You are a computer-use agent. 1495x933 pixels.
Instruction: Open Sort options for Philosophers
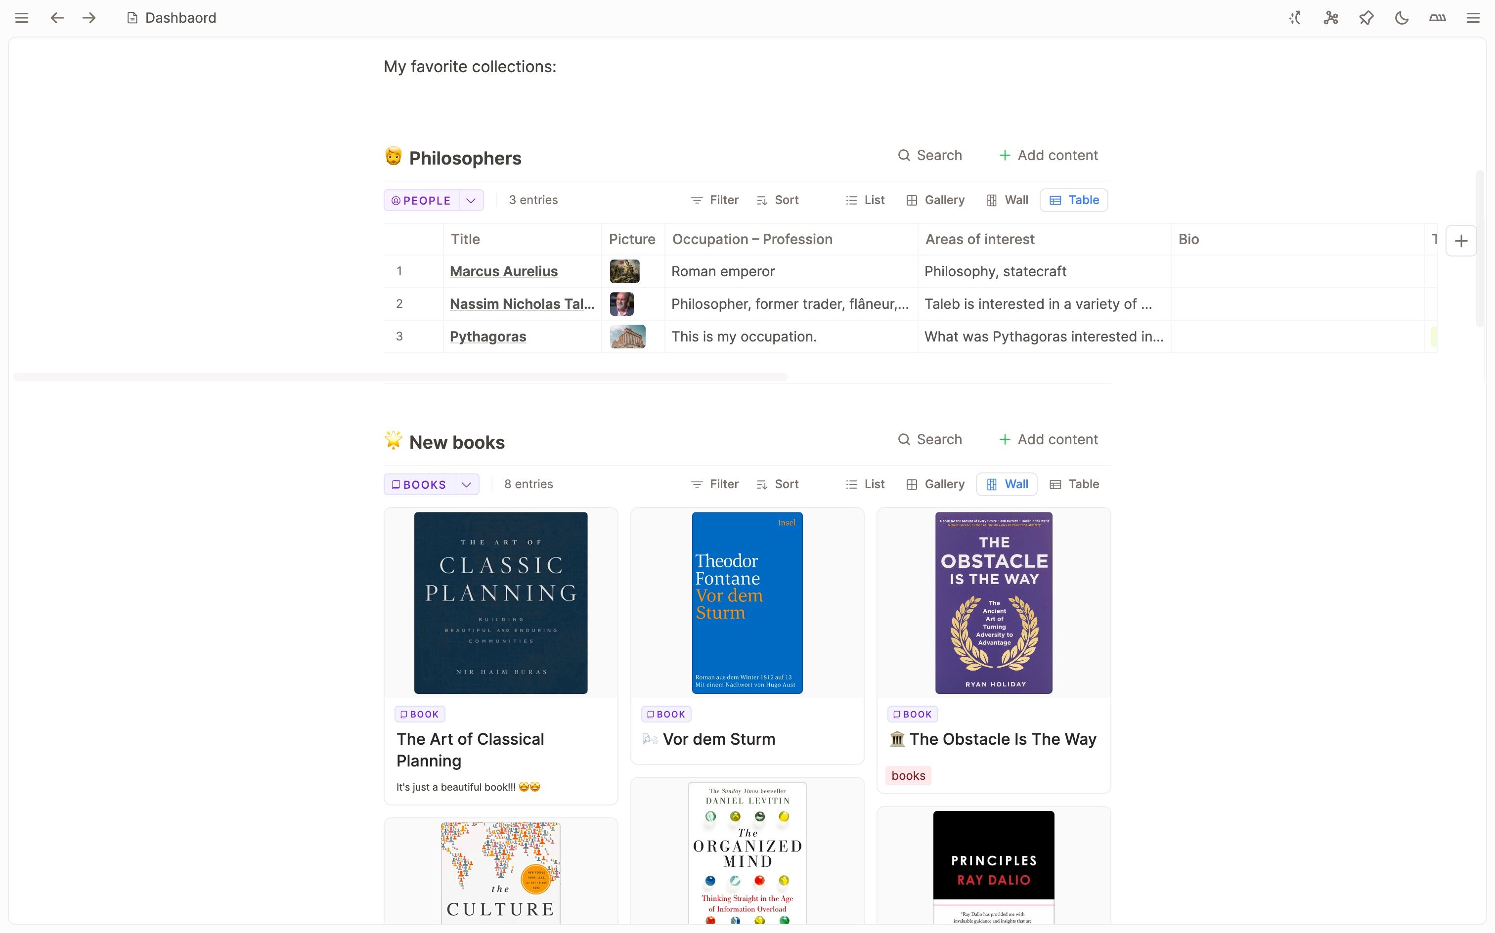(778, 200)
